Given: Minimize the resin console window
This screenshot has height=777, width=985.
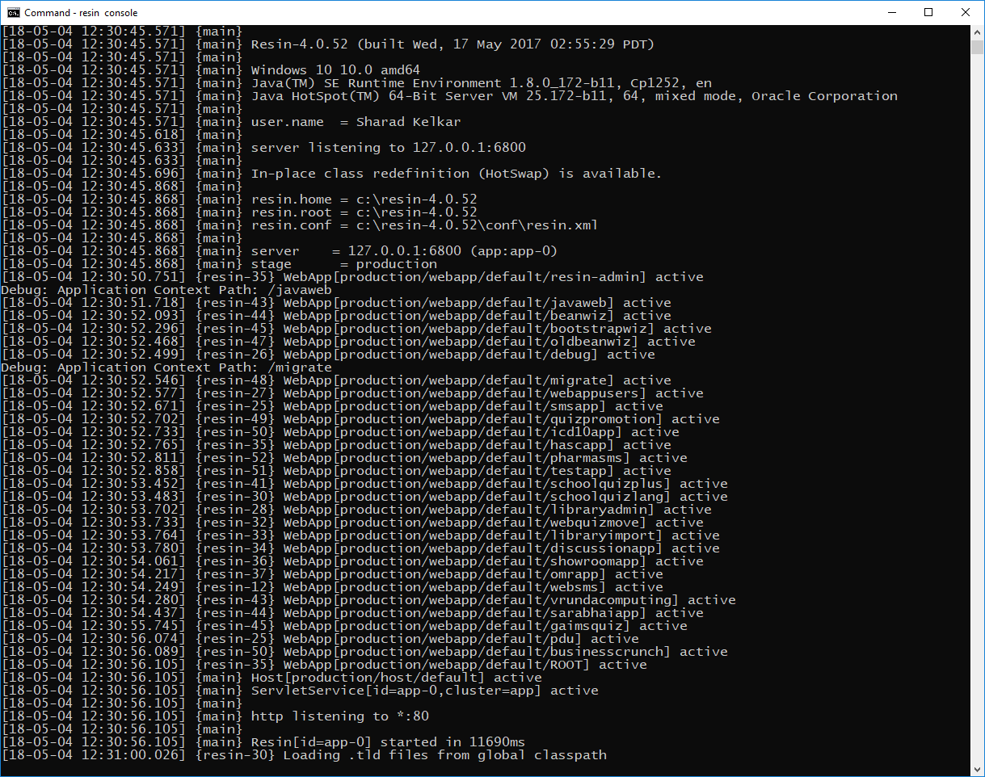Looking at the screenshot, I should (x=891, y=13).
